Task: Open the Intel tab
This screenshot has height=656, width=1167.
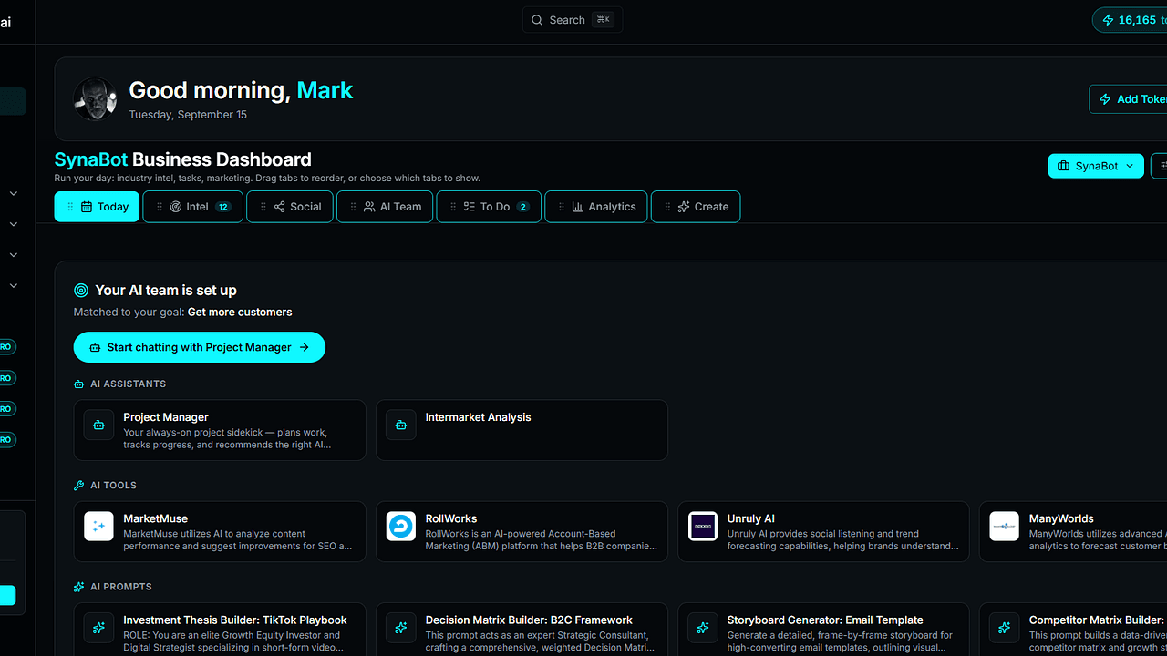Action: click(193, 207)
